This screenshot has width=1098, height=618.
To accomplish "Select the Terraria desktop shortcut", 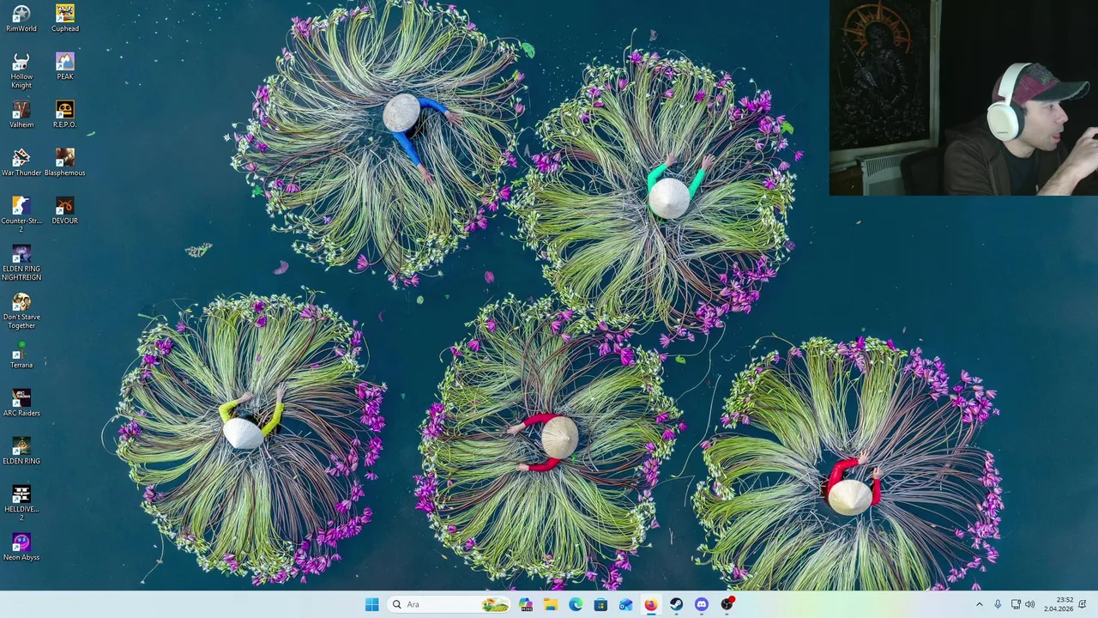I will 21,354.
